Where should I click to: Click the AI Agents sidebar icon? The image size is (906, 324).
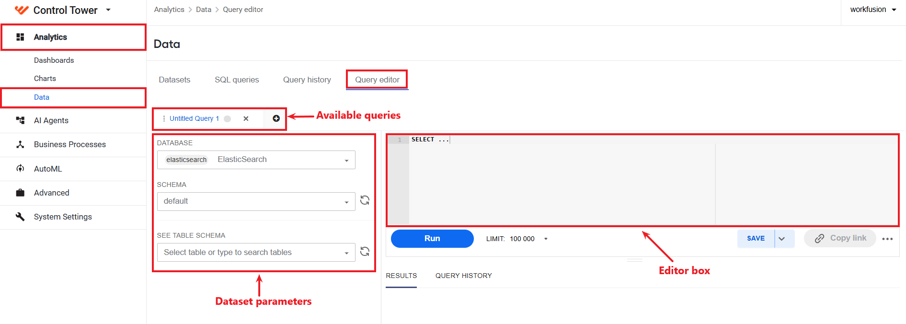(x=20, y=120)
